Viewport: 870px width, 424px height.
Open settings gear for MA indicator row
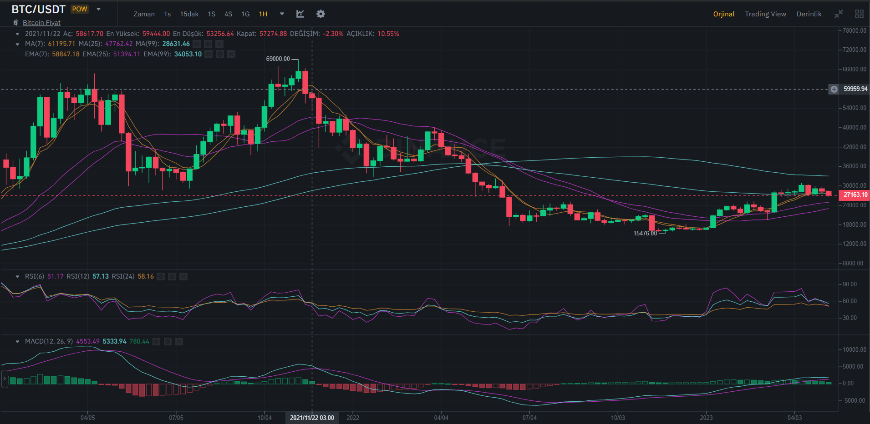point(208,44)
